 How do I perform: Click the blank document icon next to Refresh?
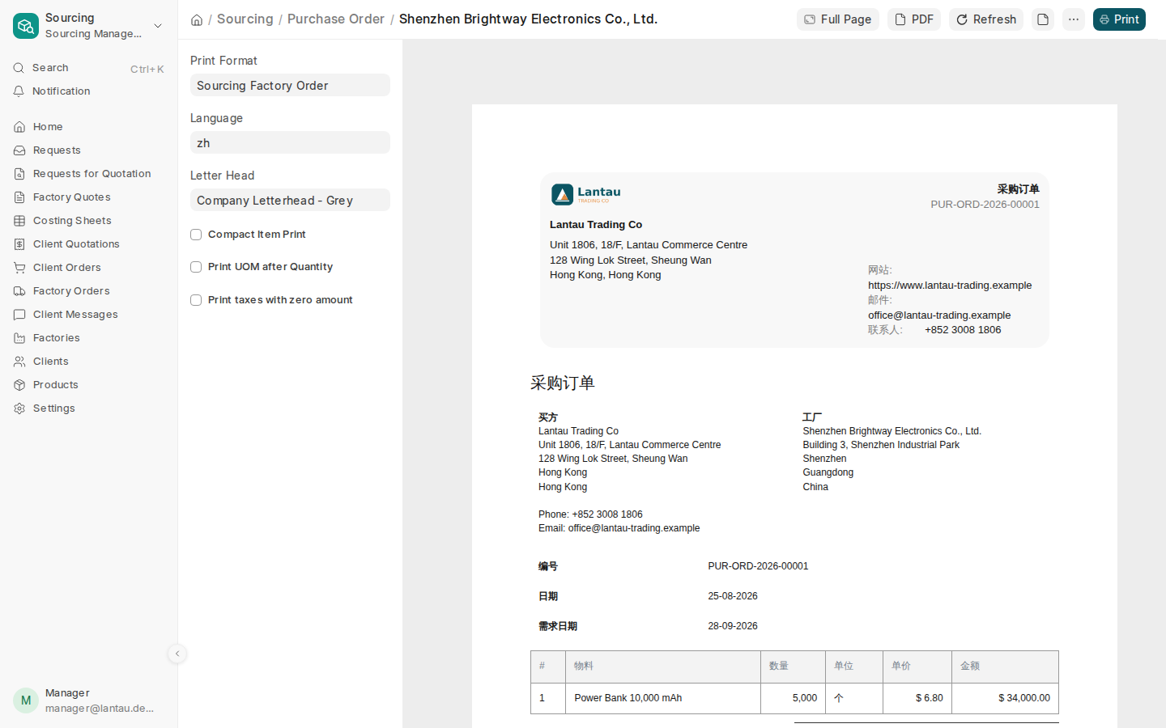coord(1043,19)
